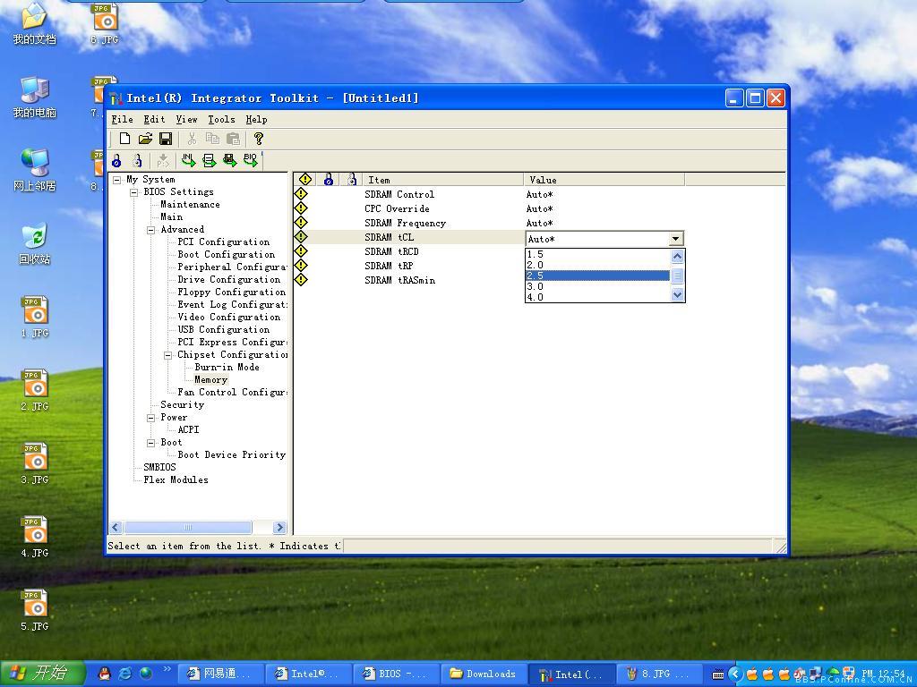Collapse the Power tree node

[150, 418]
